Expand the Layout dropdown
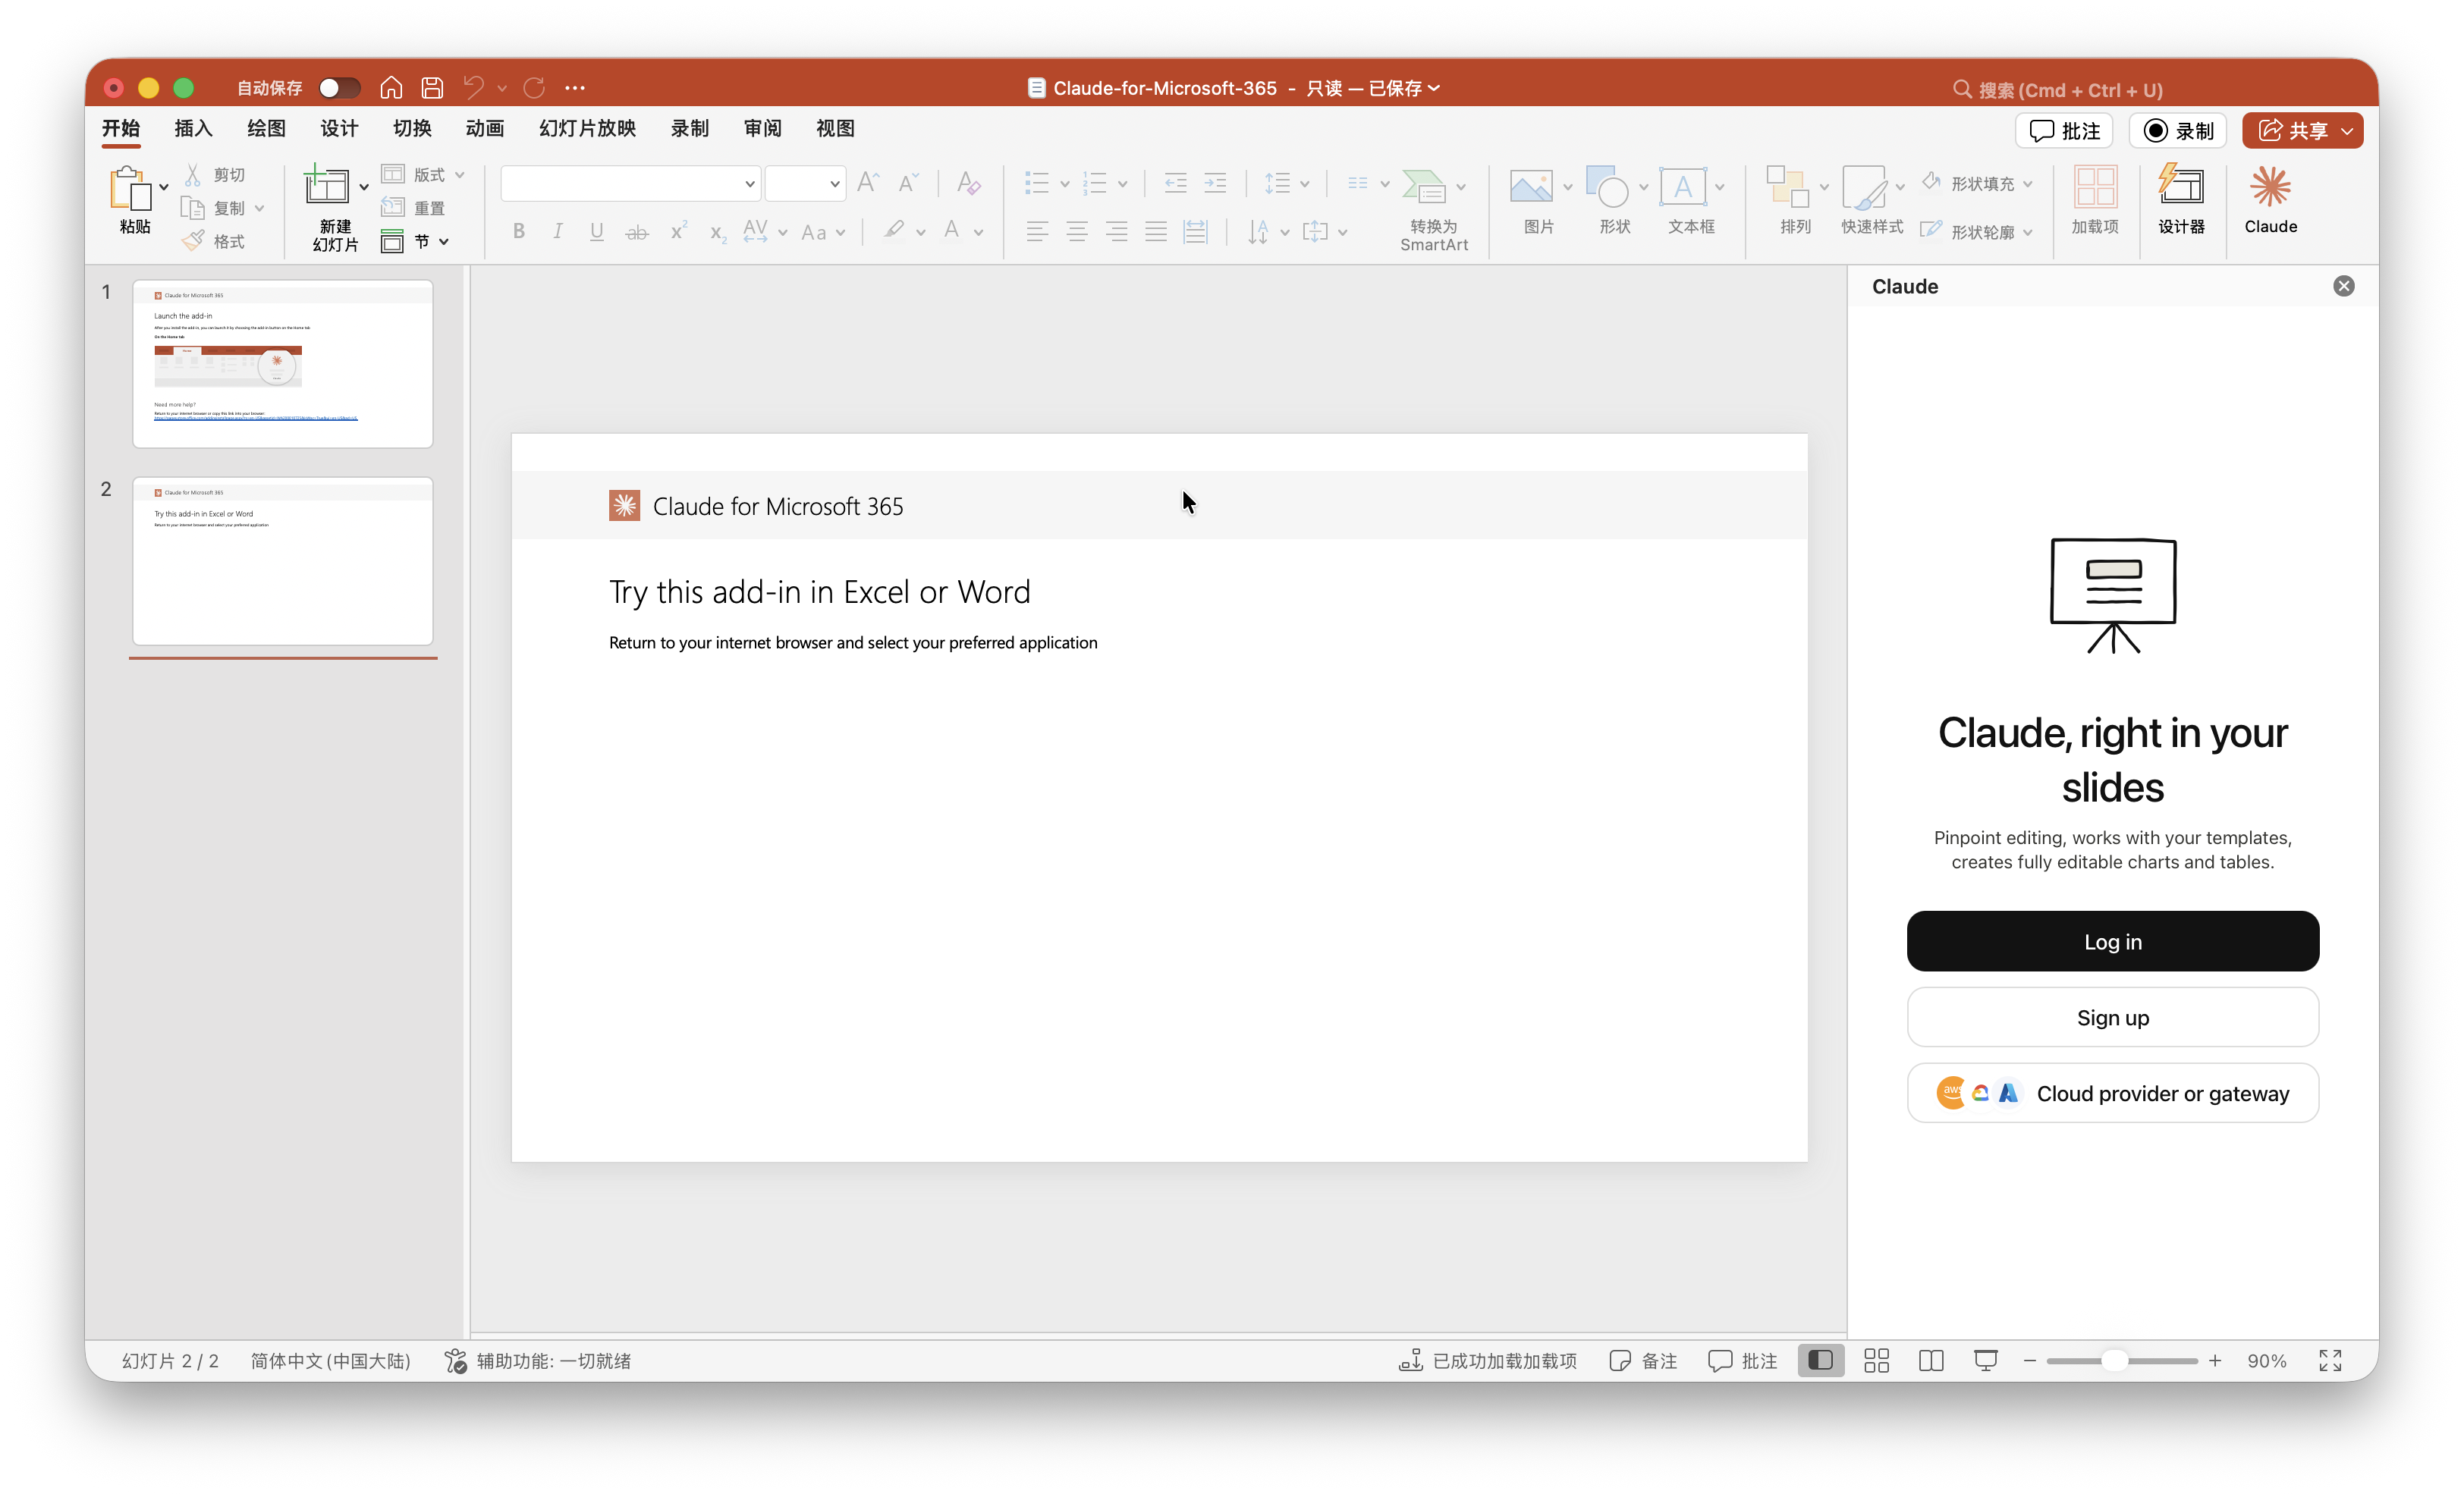 [459, 175]
